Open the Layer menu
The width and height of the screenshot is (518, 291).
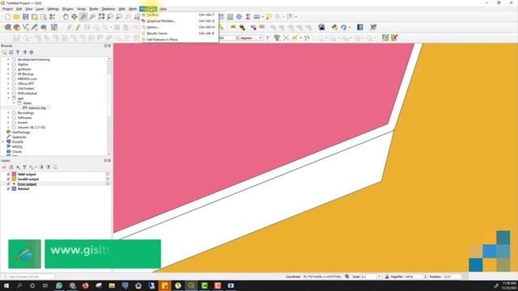pyautogui.click(x=40, y=9)
